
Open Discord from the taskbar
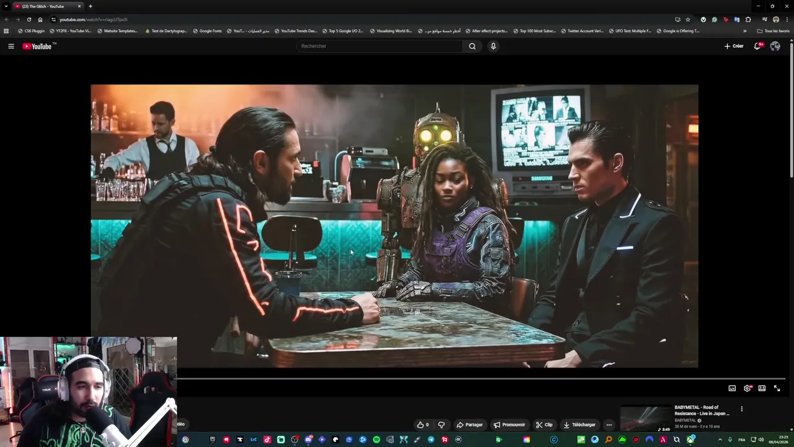pos(308,440)
